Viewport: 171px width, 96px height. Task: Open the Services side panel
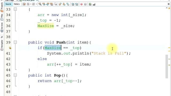coord(2,27)
